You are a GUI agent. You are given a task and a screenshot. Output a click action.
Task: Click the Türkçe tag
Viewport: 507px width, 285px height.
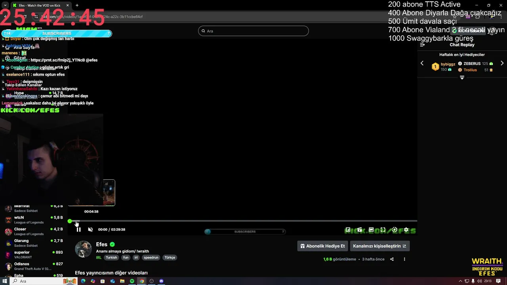point(170,257)
